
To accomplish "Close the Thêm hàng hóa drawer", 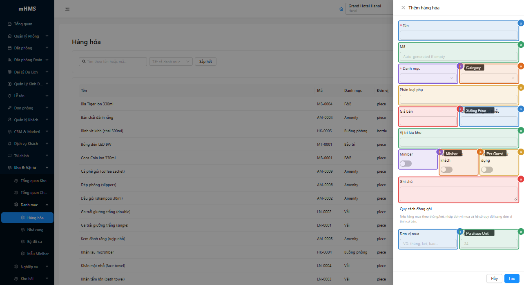I will [x=403, y=8].
